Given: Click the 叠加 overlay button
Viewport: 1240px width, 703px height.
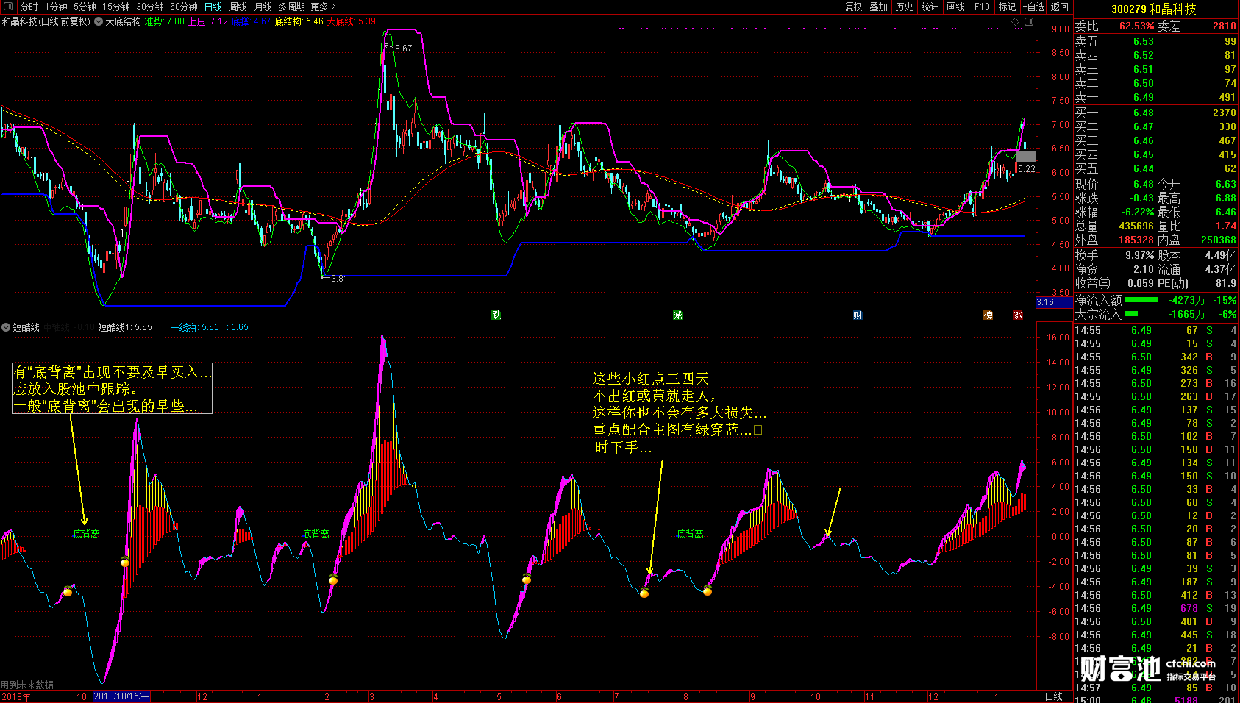Looking at the screenshot, I should point(878,7).
